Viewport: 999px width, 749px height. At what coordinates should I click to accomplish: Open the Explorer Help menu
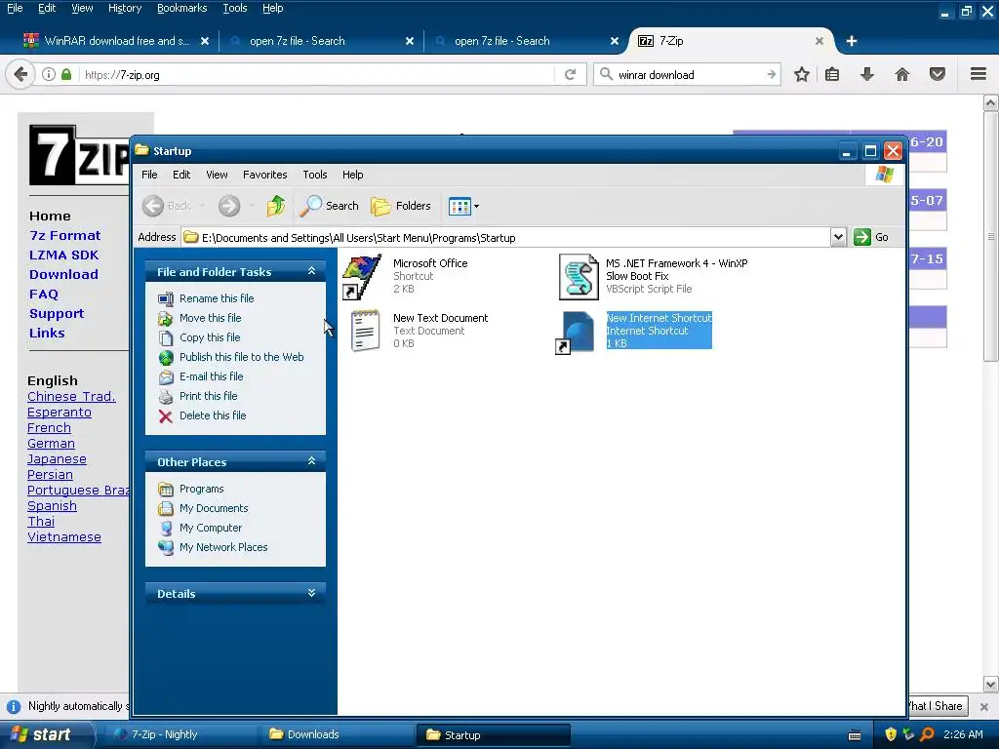(352, 175)
